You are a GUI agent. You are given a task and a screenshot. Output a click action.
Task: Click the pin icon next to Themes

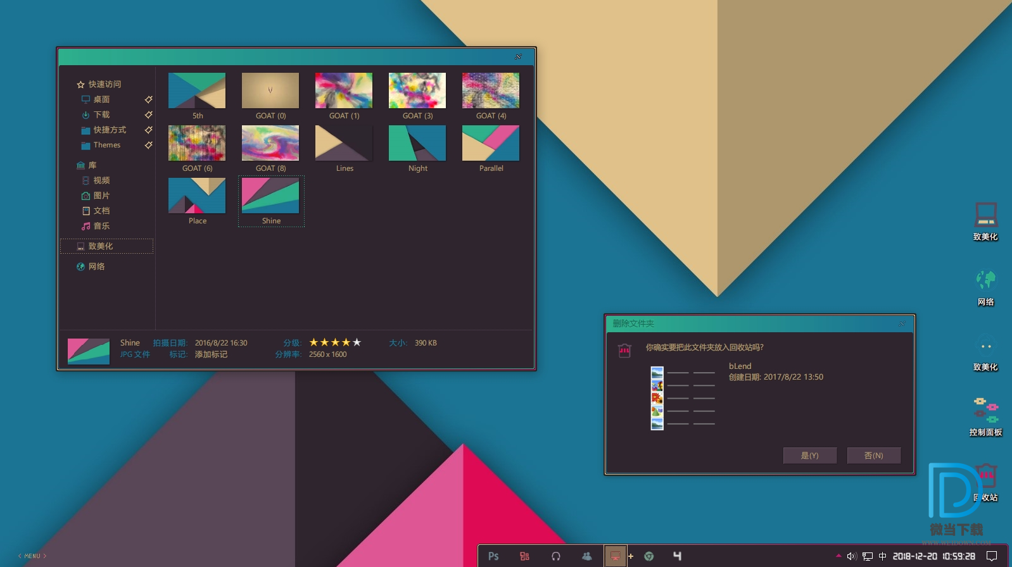(148, 145)
